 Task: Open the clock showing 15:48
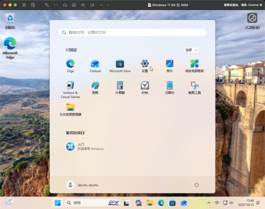pyautogui.click(x=246, y=203)
